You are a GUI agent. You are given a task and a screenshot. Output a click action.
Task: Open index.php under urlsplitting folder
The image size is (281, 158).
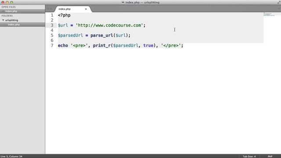pos(14,25)
